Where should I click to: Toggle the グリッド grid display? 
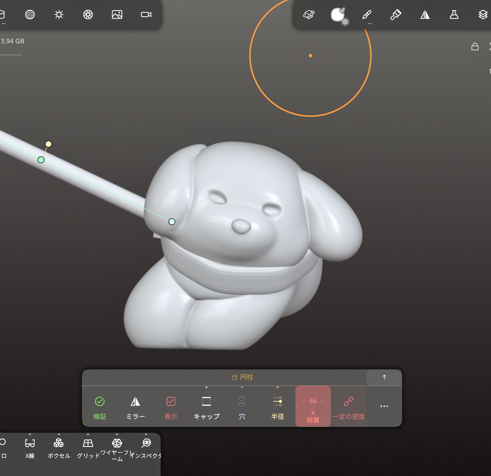[x=88, y=448]
